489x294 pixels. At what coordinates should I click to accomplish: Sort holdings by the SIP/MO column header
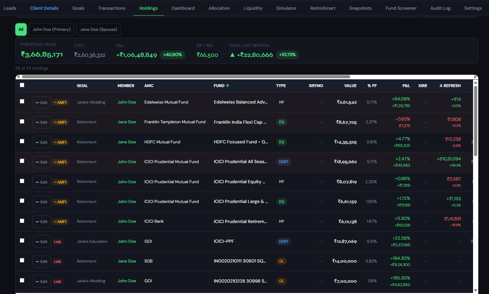click(316, 86)
